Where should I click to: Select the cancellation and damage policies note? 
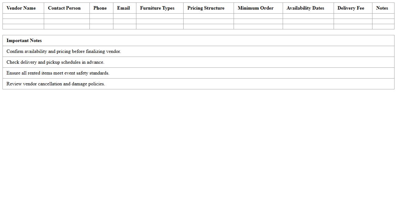tap(56, 84)
